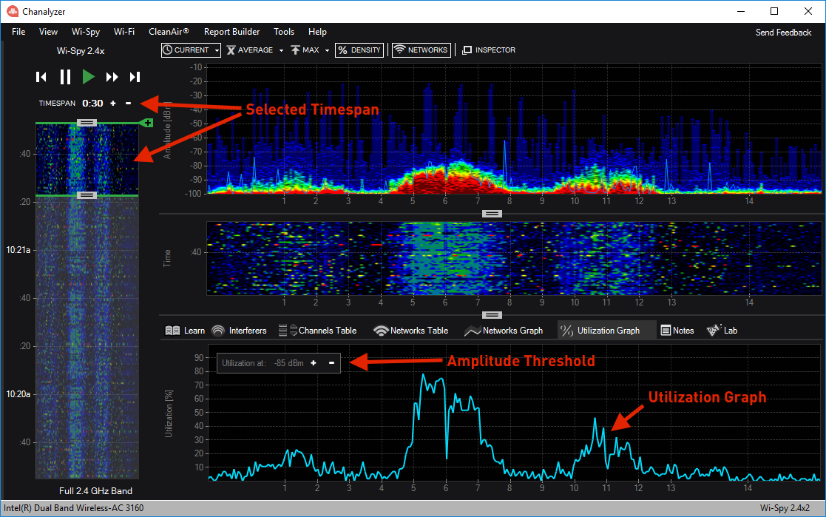Open the View menu

[48, 32]
